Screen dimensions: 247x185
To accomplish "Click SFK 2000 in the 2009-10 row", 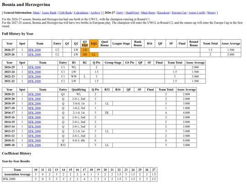I will click(x=34, y=145).
